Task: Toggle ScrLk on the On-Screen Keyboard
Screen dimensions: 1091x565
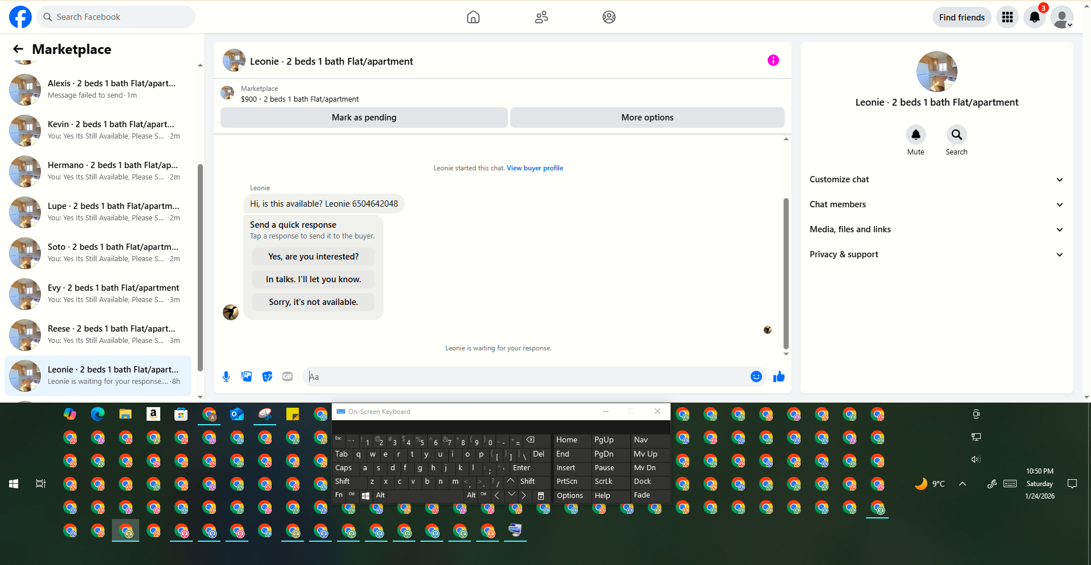Action: click(611, 482)
